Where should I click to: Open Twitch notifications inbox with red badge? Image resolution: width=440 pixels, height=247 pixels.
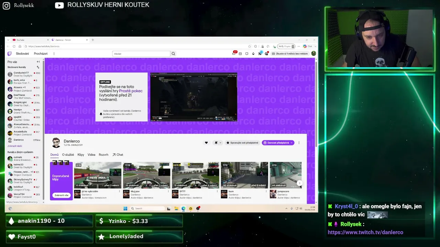click(x=234, y=53)
